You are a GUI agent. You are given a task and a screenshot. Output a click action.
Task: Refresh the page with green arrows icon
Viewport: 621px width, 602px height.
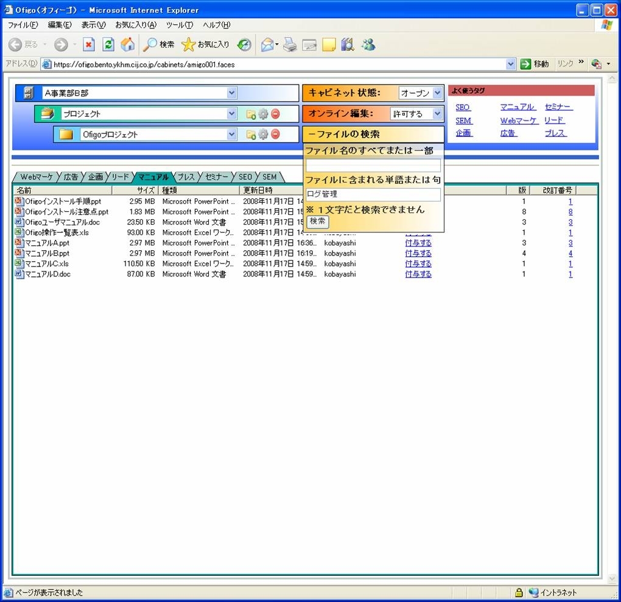click(108, 44)
